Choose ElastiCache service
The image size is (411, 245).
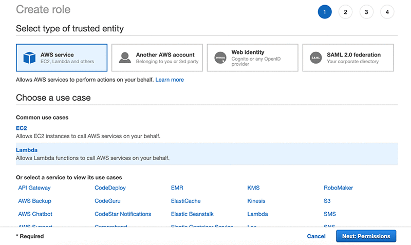pyautogui.click(x=186, y=201)
